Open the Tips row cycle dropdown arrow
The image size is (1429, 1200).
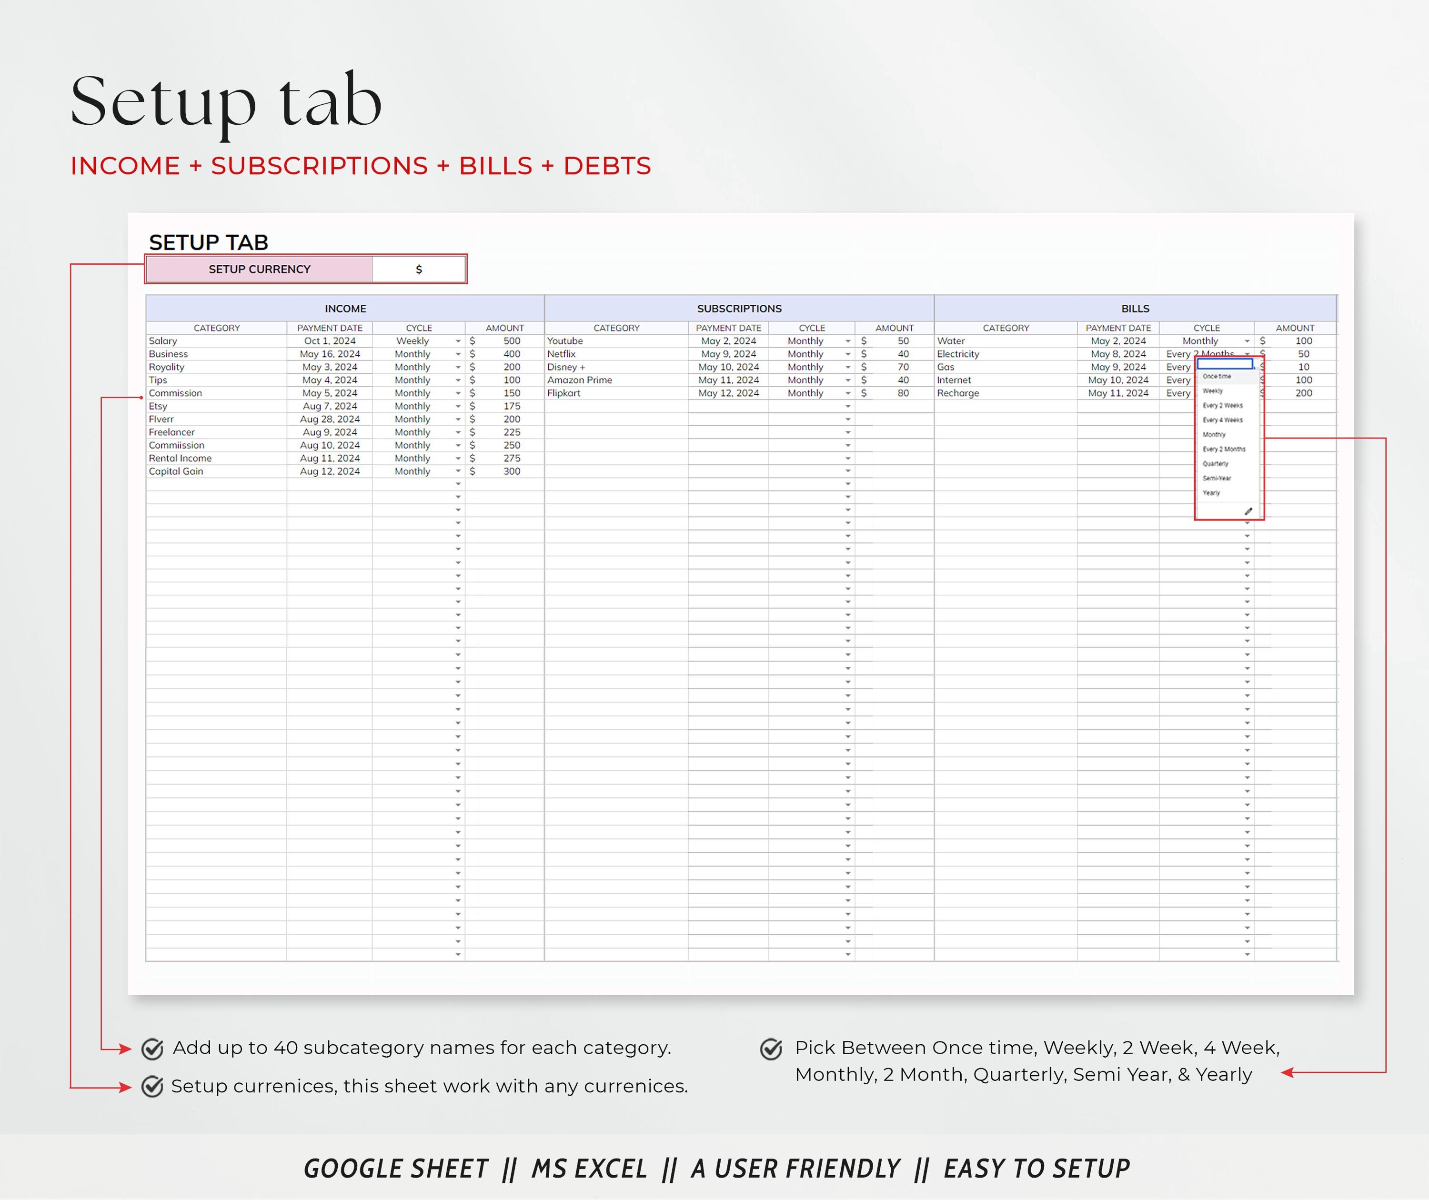click(458, 380)
